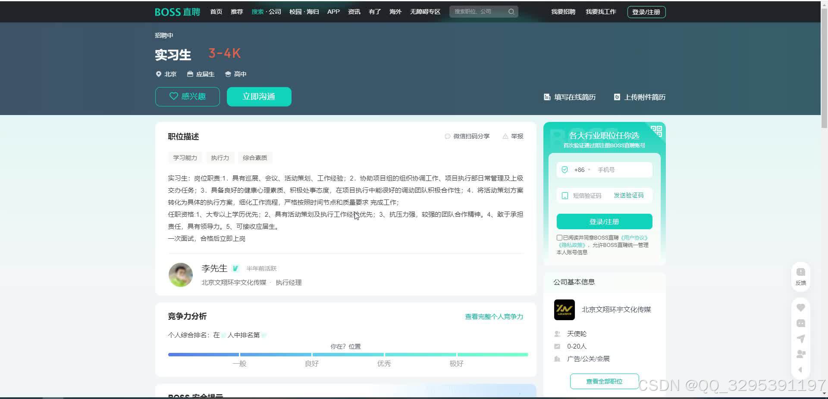Click the search magnifier icon
Image resolution: width=828 pixels, height=399 pixels.
[x=511, y=12]
